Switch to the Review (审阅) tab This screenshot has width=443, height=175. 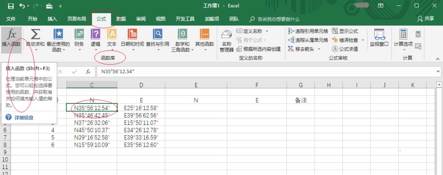141,19
